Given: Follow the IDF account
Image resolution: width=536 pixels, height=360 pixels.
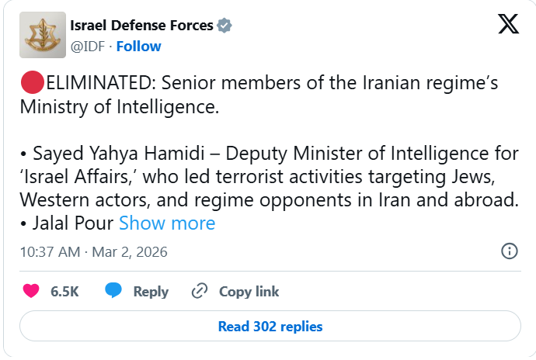Looking at the screenshot, I should click(138, 46).
